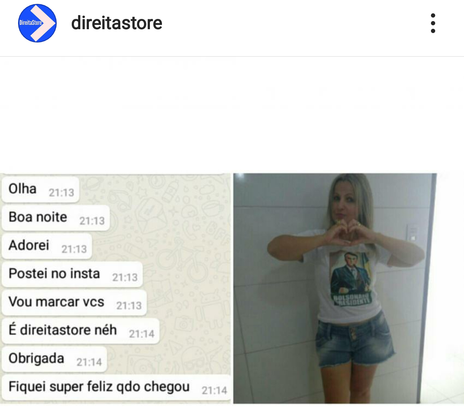Open the three-dot post options menu
The width and height of the screenshot is (464, 407).
pyautogui.click(x=433, y=23)
